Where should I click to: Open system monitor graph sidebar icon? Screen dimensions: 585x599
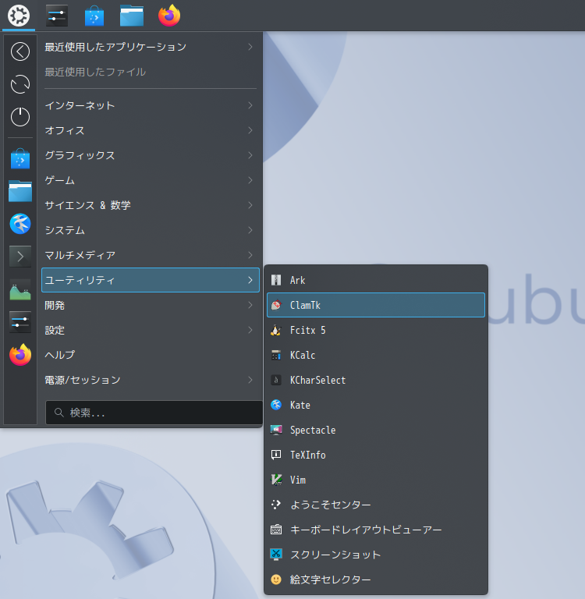(x=20, y=289)
